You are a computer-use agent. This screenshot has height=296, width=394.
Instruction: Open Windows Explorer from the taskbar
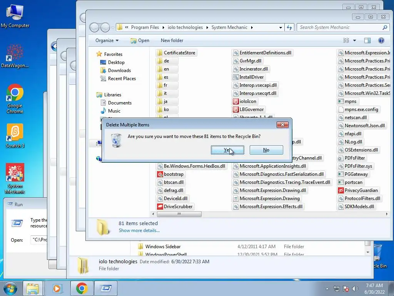[x=33, y=288]
